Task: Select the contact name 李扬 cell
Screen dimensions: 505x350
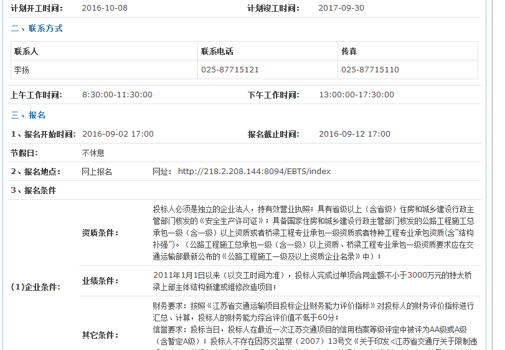Action: [x=22, y=70]
